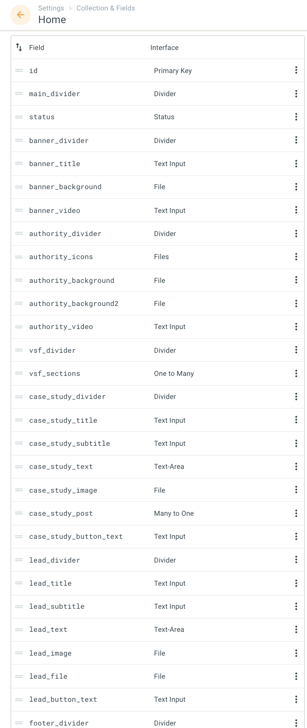The height and width of the screenshot is (728, 307).
Task: Click the Home collection title
Action: pos(52,20)
